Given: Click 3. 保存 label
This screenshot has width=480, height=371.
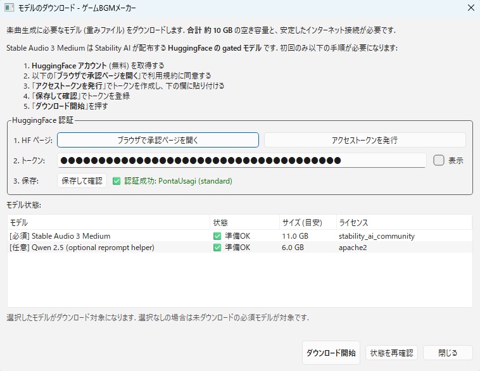Looking at the screenshot, I should click(26, 181).
